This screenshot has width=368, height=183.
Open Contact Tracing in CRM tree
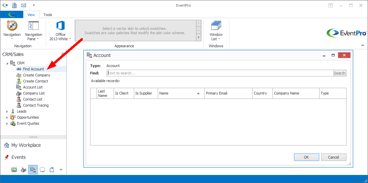36,105
